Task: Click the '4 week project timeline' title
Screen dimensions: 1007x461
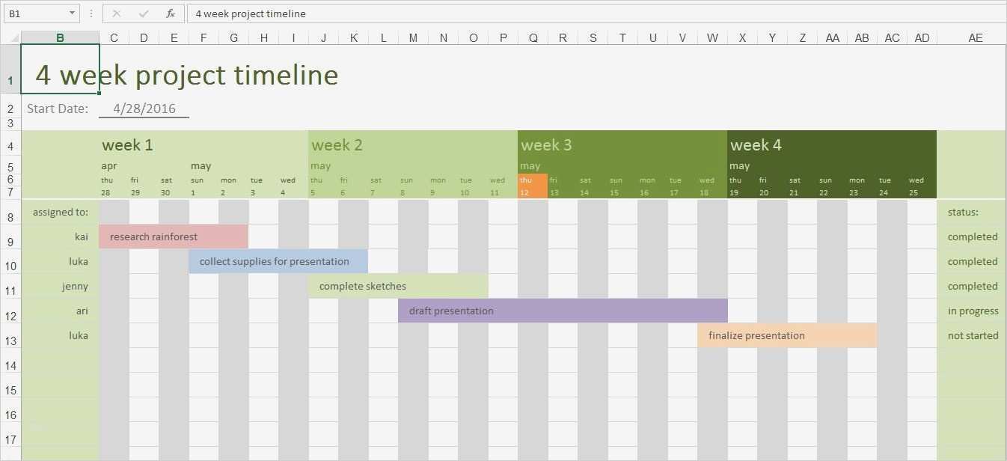Action: 187,75
